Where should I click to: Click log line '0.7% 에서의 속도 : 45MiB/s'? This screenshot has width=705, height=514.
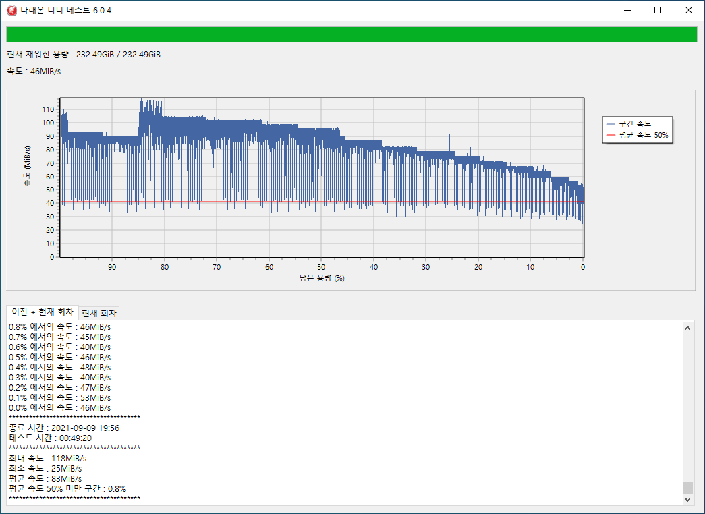tap(60, 337)
